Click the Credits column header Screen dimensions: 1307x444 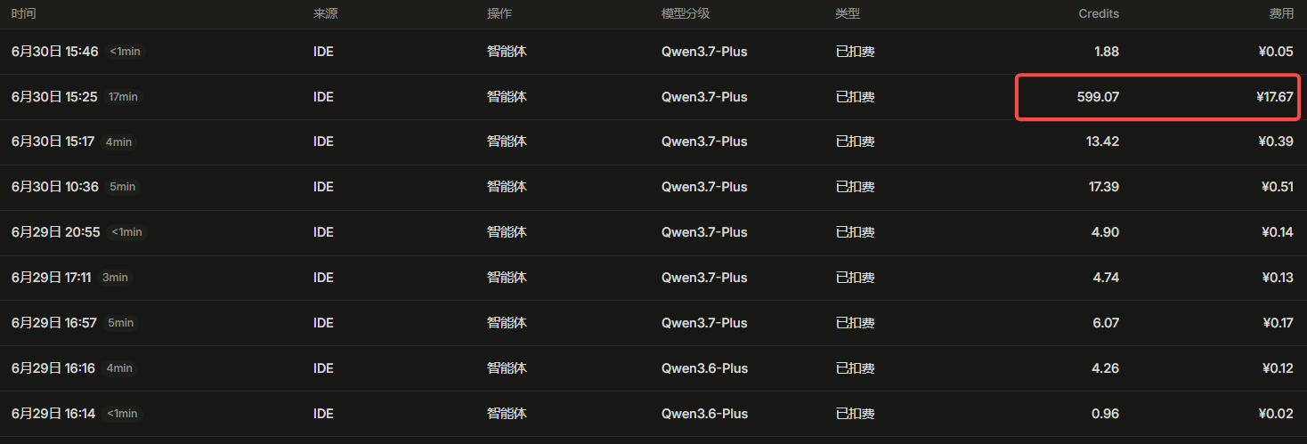coord(1099,14)
